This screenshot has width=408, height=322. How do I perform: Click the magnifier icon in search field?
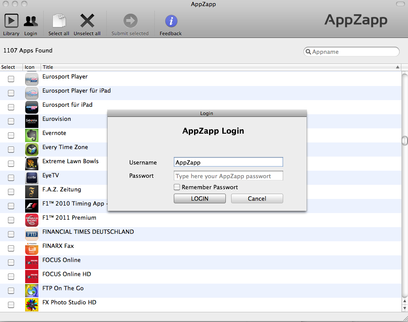pos(308,52)
